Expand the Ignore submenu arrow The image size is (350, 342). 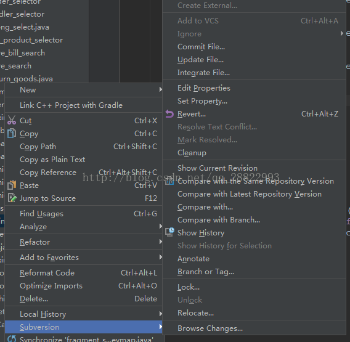[x=342, y=33]
